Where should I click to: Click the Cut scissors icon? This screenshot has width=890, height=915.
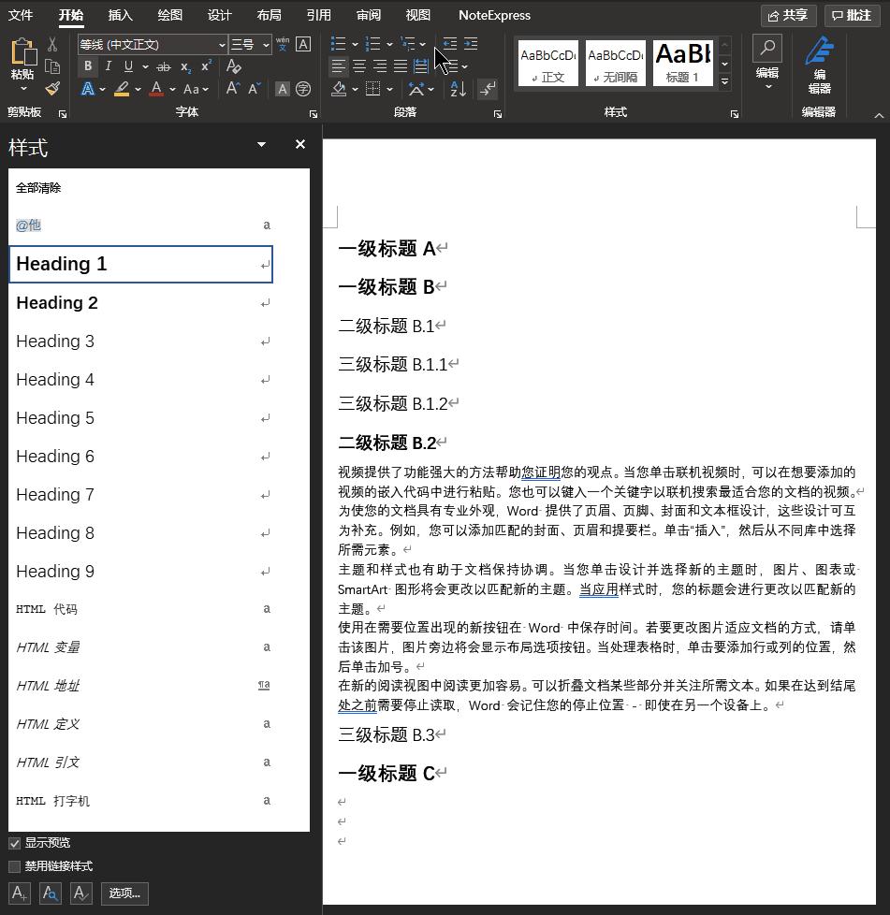pos(52,45)
